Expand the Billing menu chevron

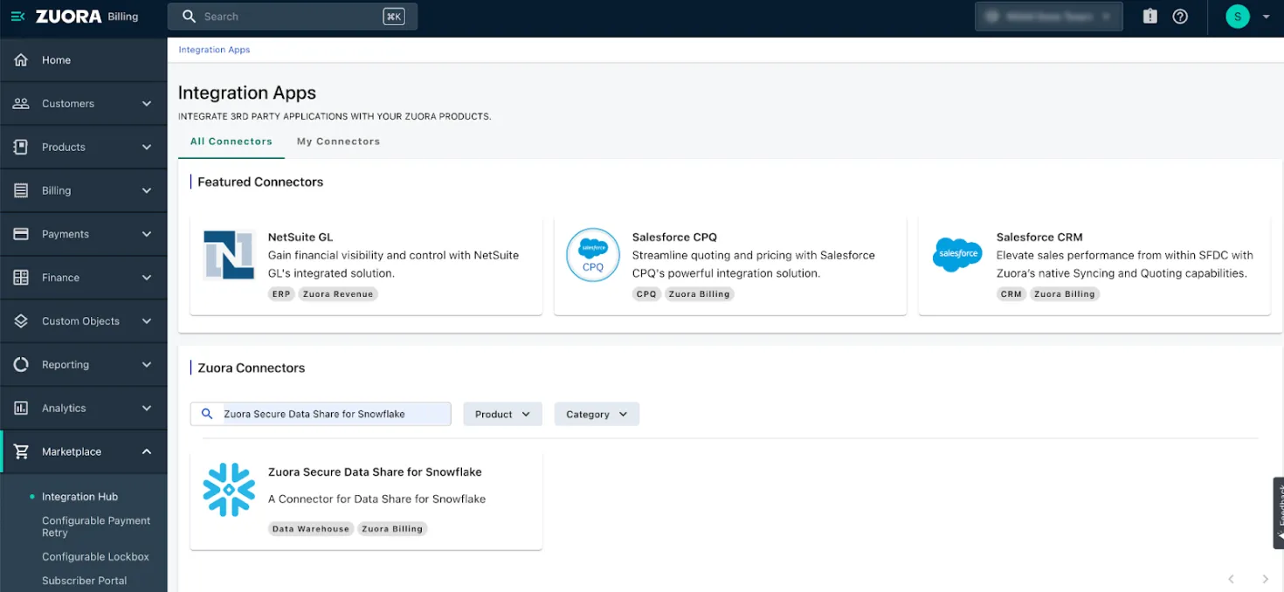(147, 190)
